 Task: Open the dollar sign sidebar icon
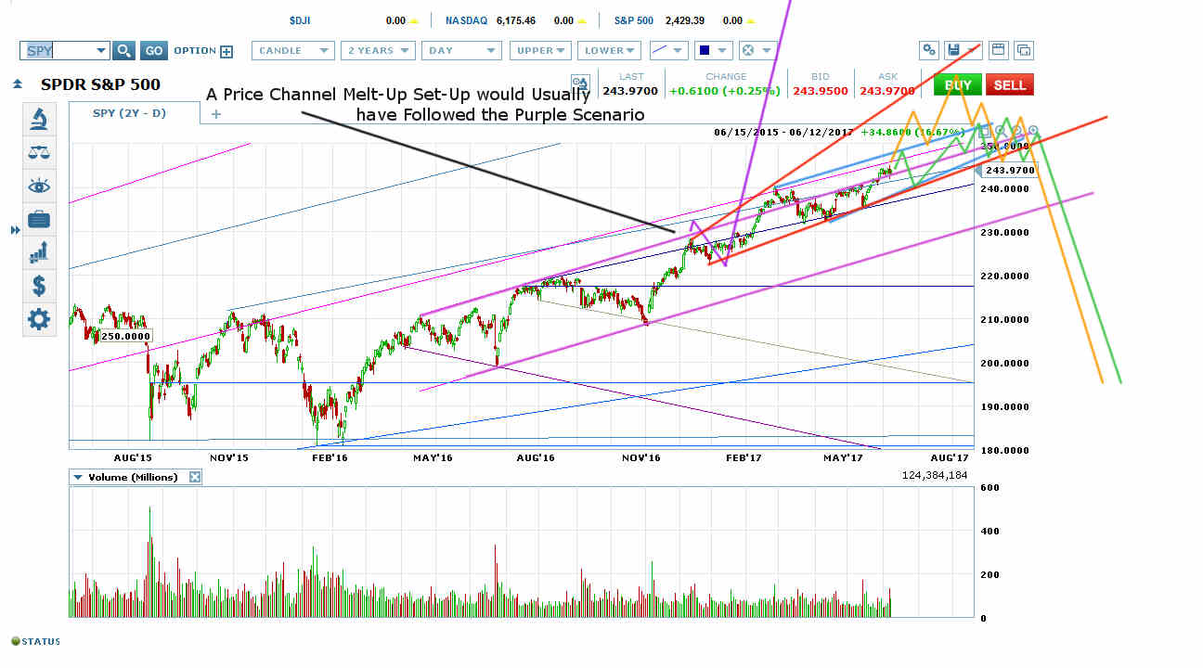39,285
